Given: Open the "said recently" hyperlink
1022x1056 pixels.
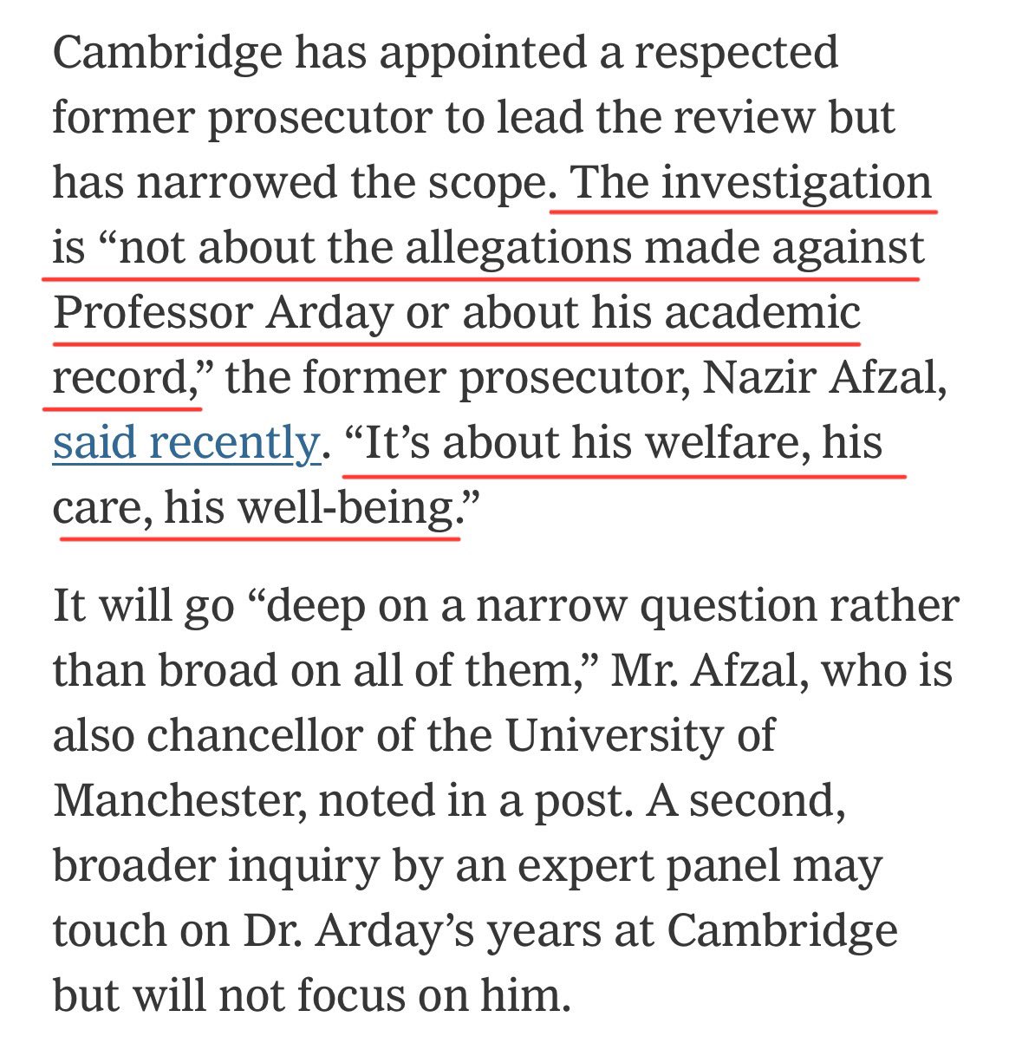Looking at the screenshot, I should (x=186, y=443).
